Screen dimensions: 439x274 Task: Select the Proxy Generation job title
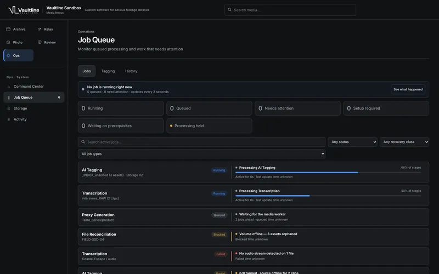point(98,215)
